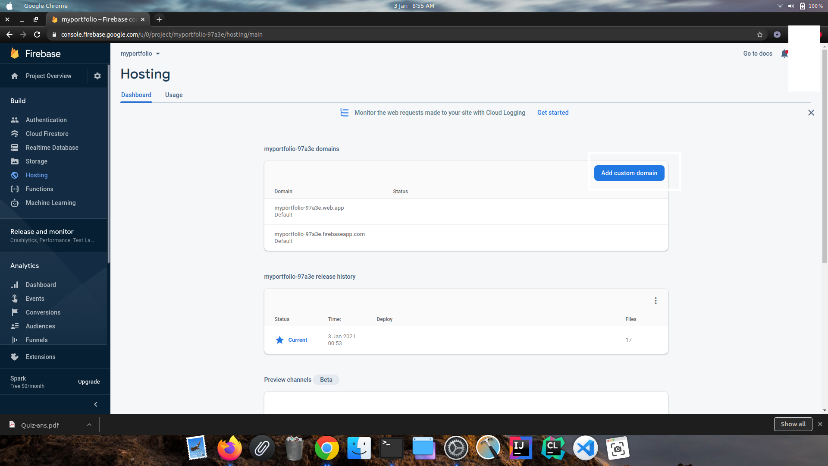
Task: Open IntelliJ IDEA from the dock
Action: click(521, 448)
